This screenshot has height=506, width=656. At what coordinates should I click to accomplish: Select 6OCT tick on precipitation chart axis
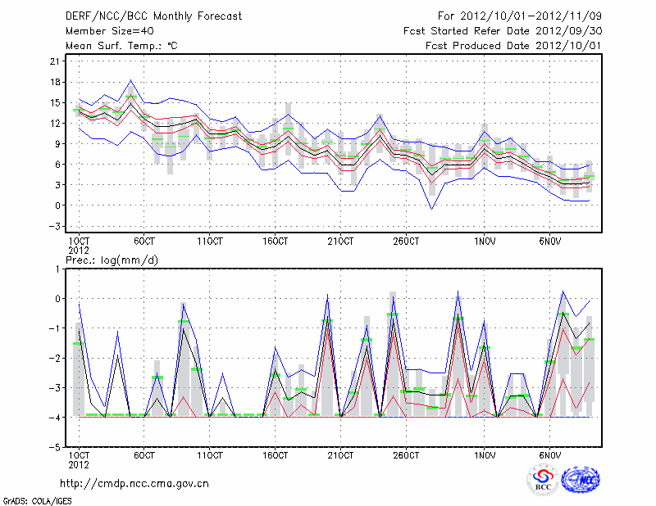pyautogui.click(x=144, y=454)
